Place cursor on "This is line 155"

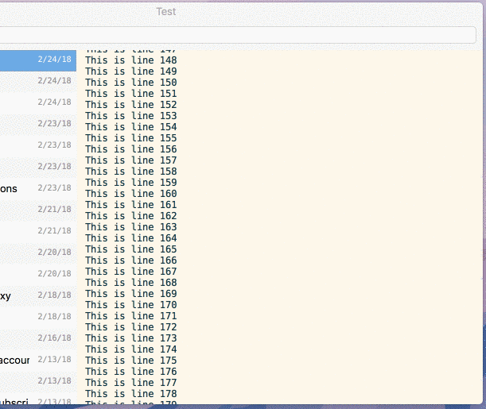point(131,138)
